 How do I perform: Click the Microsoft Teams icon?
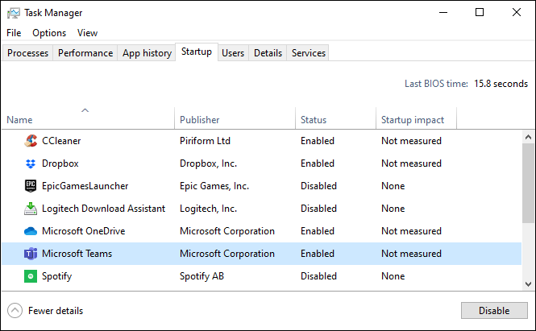[x=31, y=254]
